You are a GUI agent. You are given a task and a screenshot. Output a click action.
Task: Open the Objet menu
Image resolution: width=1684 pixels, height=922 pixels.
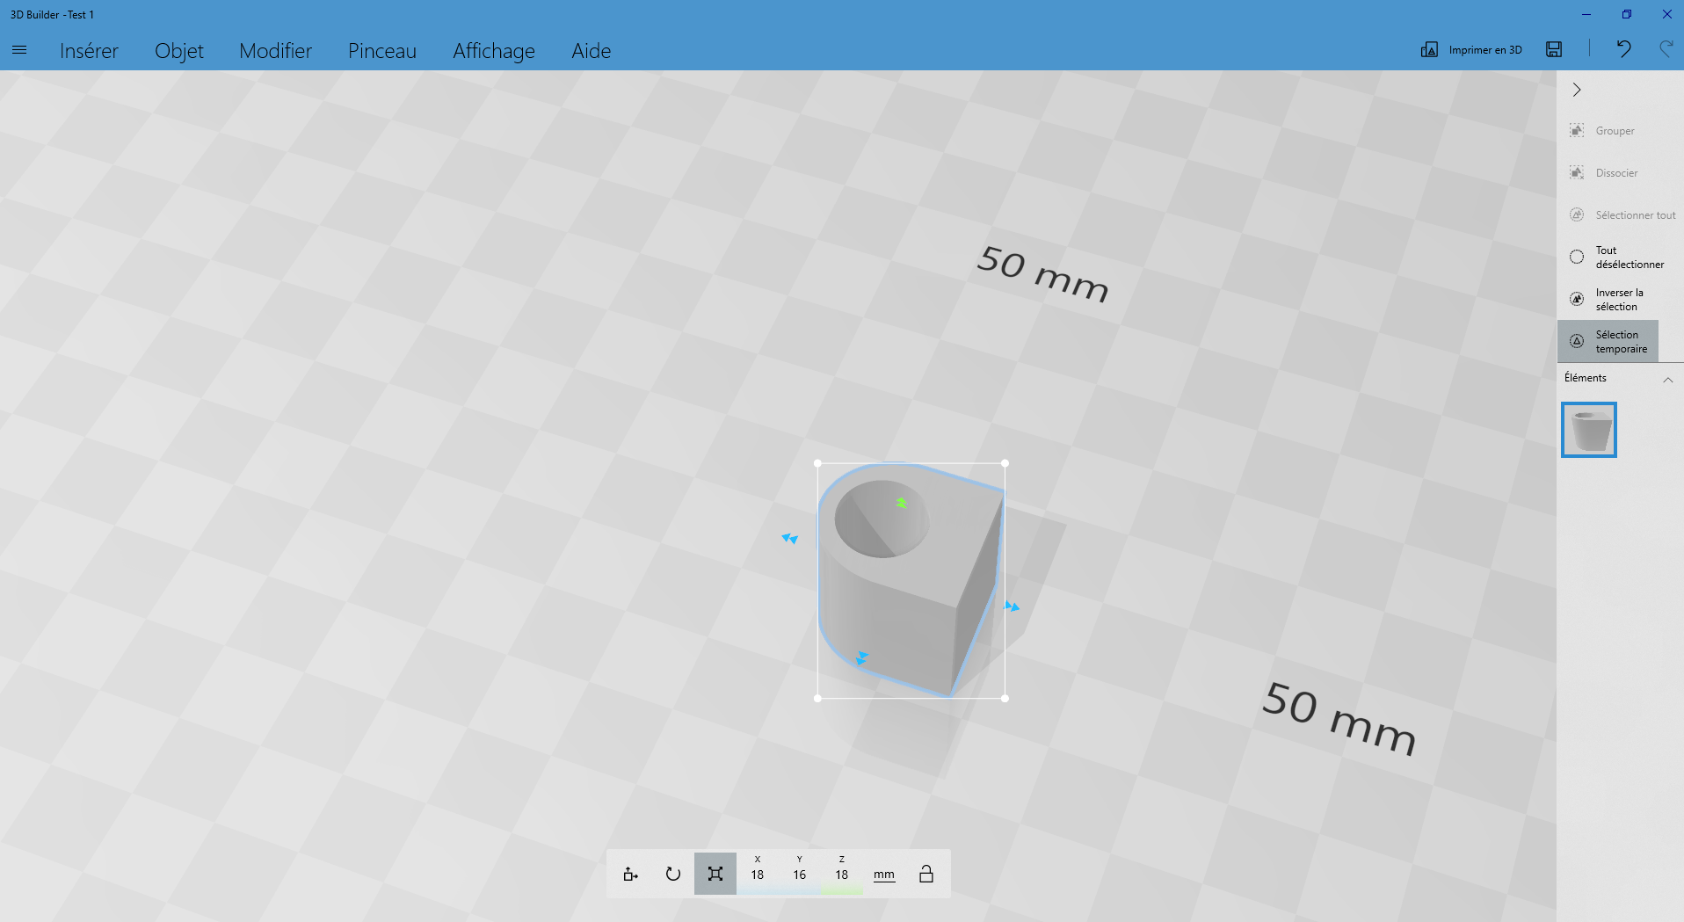pyautogui.click(x=179, y=51)
